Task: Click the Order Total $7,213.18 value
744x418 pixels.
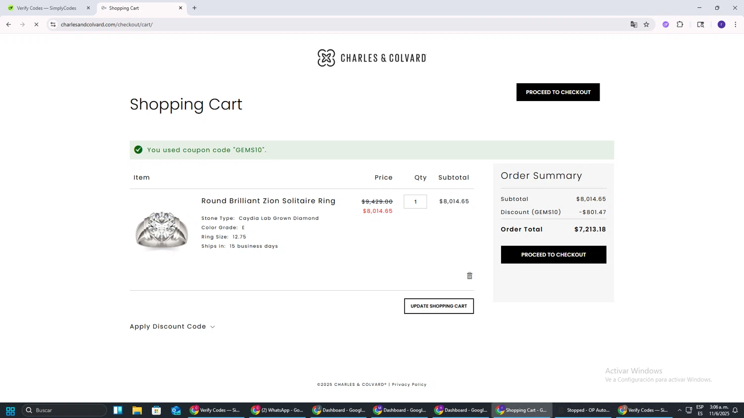Action: point(590,229)
